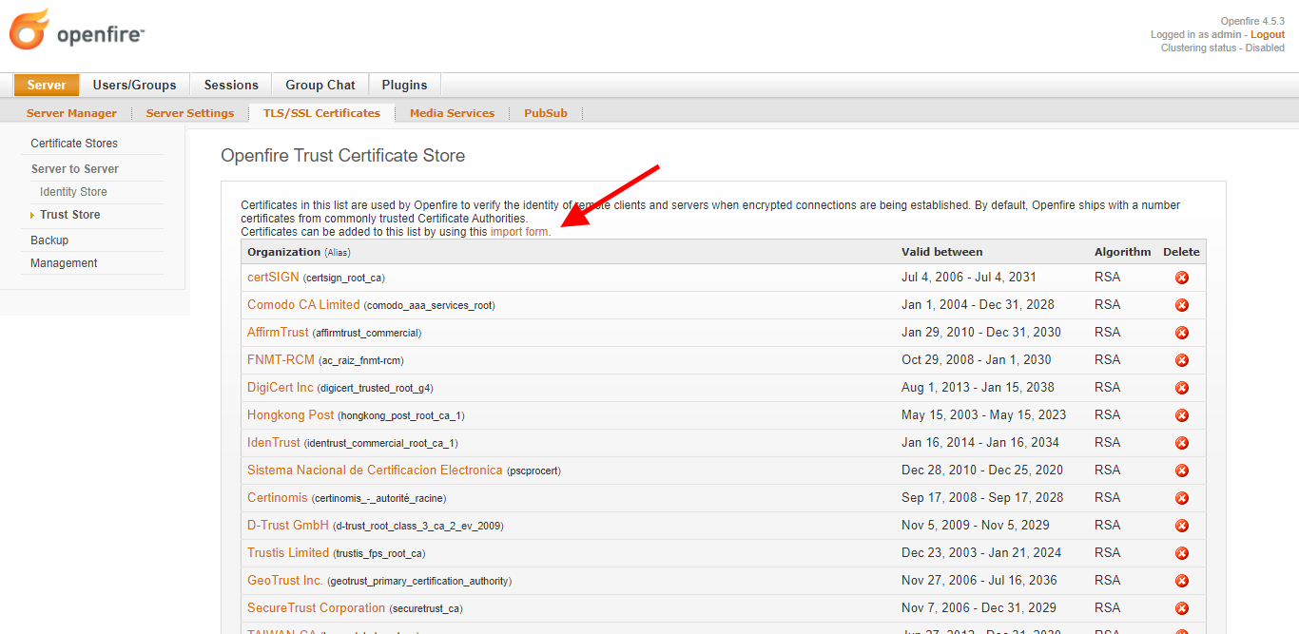Open Identity Store in sidebar

tap(73, 192)
